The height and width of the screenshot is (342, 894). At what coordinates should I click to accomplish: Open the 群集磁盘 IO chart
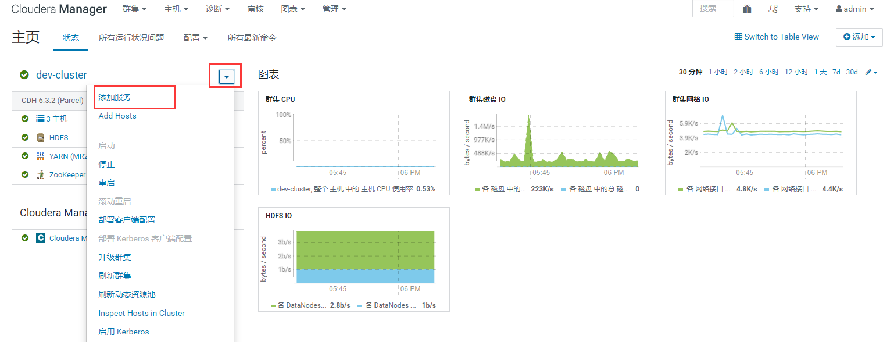pos(557,143)
